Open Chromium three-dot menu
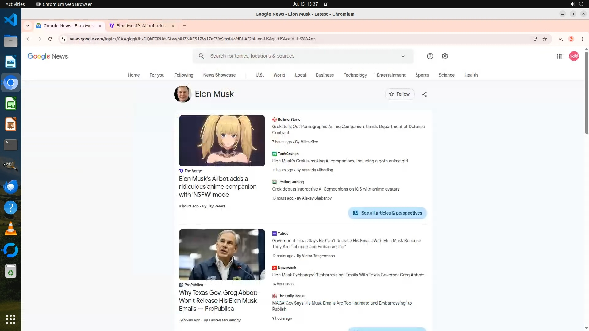589x331 pixels. click(582, 39)
